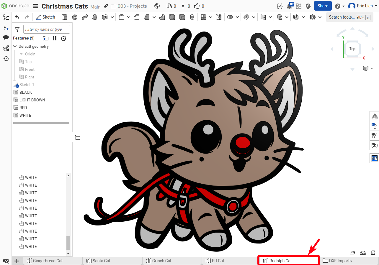Select the Plane tool
379x265 pixels.
(263, 17)
